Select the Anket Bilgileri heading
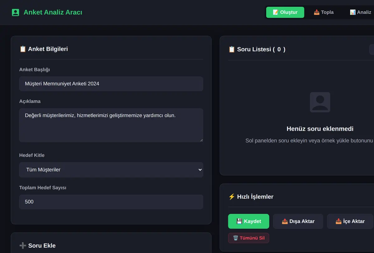 click(x=44, y=49)
